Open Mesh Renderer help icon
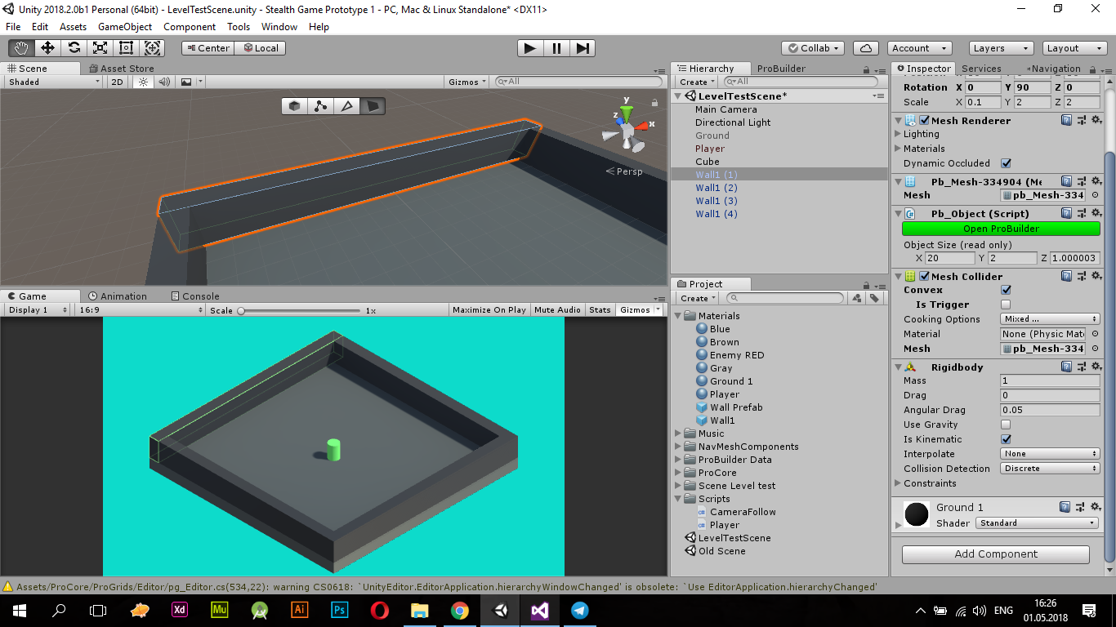 click(x=1066, y=120)
